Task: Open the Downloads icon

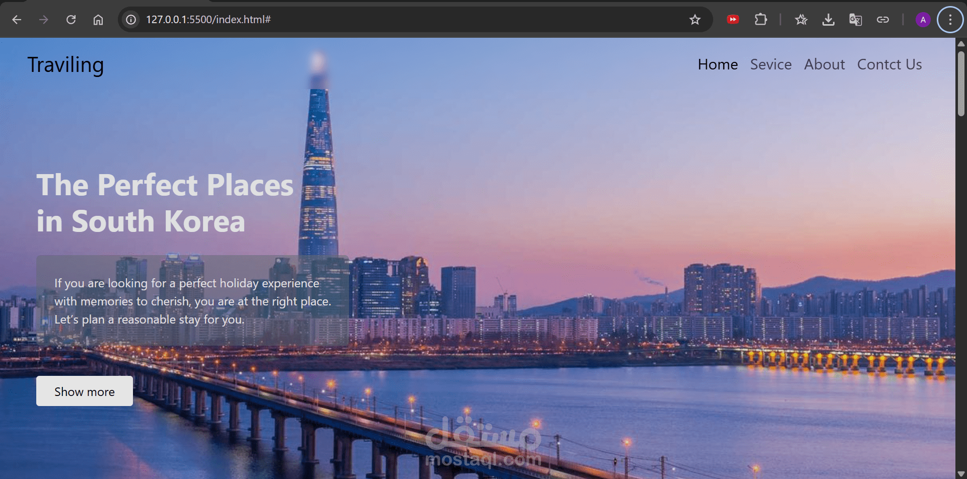Action: [x=828, y=20]
